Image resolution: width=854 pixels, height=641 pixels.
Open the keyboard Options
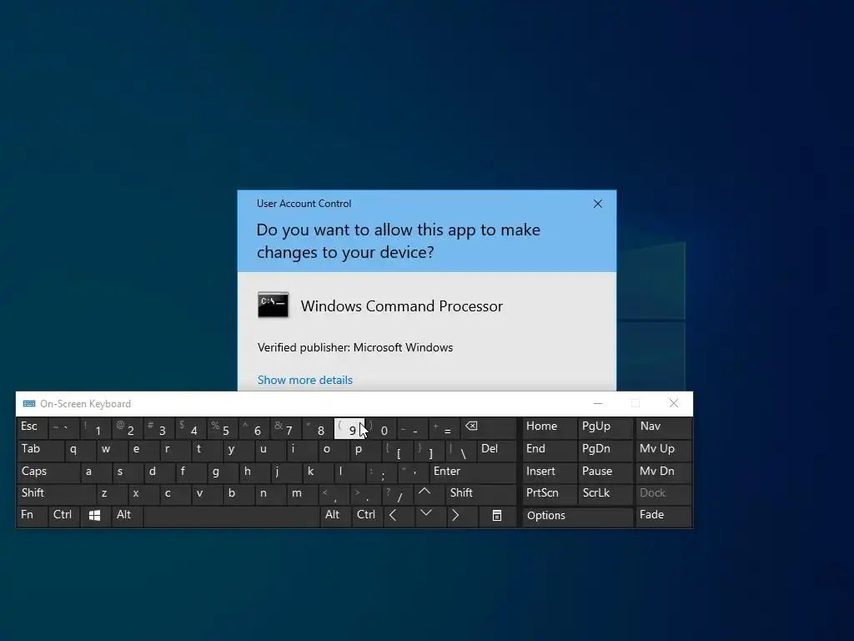click(577, 516)
